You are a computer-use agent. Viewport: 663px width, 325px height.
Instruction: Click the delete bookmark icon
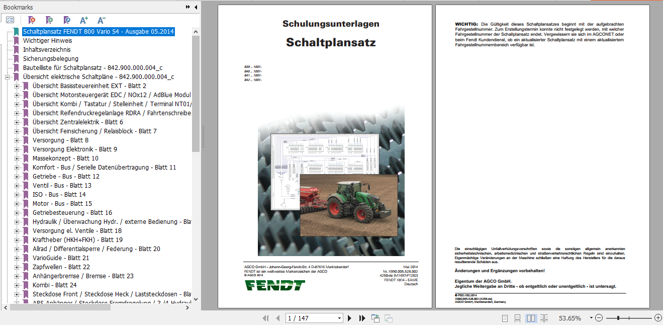point(32,20)
